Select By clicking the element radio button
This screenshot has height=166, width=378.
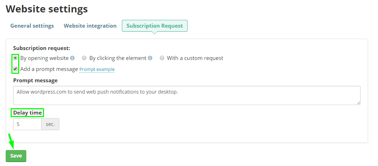(x=84, y=58)
